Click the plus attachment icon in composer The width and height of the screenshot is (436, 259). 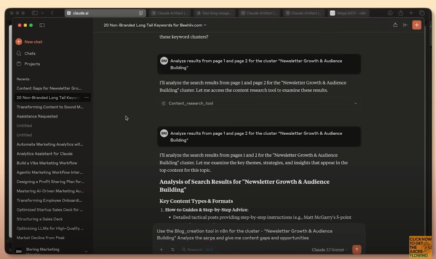coord(161,249)
